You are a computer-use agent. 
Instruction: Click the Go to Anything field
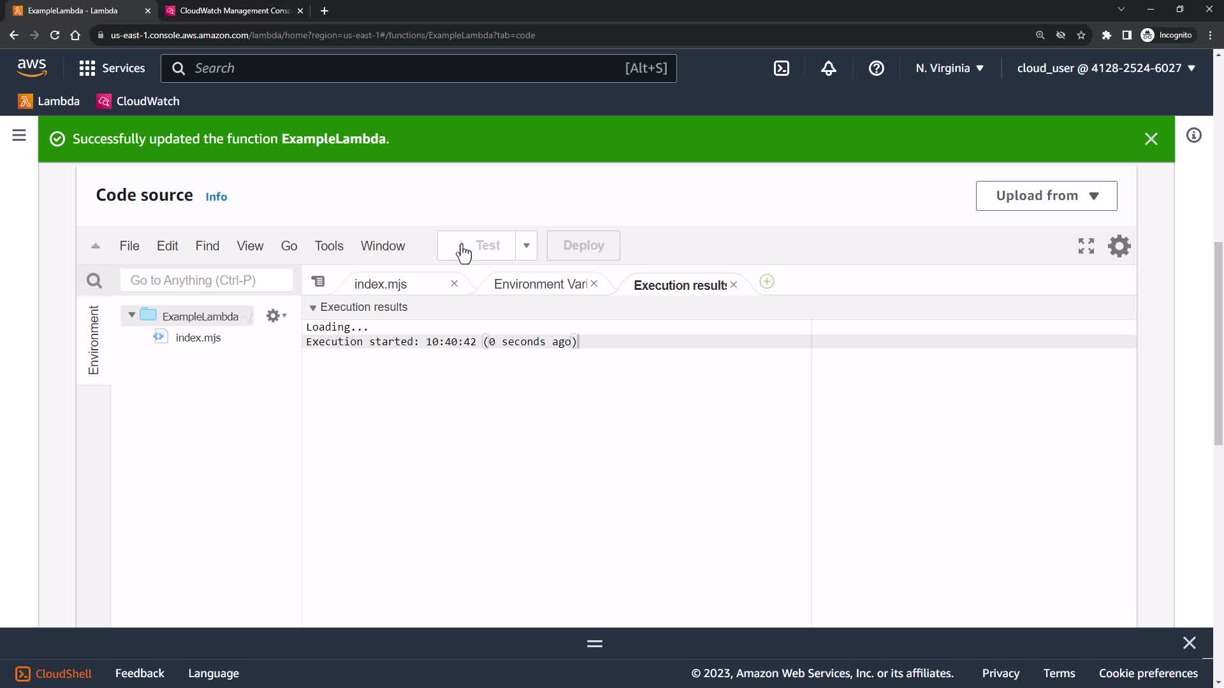pyautogui.click(x=206, y=280)
